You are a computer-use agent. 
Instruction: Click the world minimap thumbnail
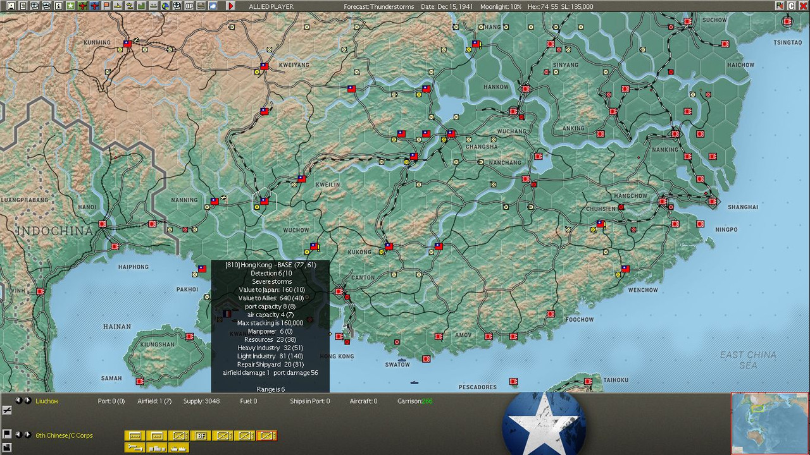(x=769, y=423)
